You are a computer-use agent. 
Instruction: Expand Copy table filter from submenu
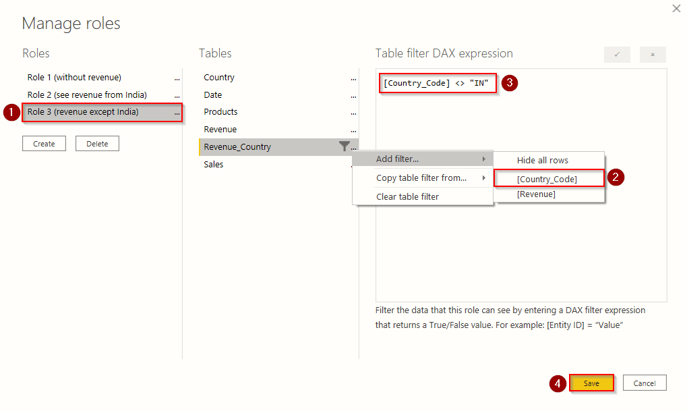[x=423, y=178]
